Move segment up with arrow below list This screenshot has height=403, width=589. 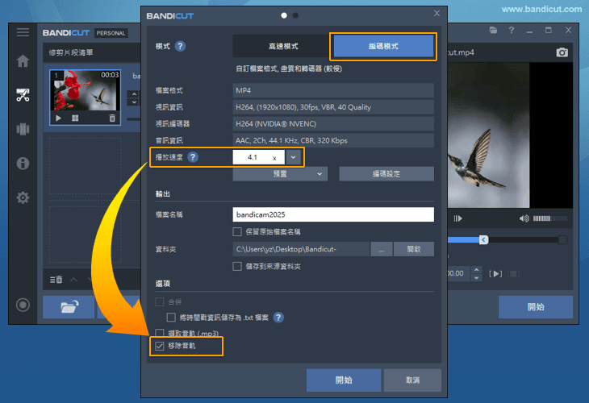point(73,280)
